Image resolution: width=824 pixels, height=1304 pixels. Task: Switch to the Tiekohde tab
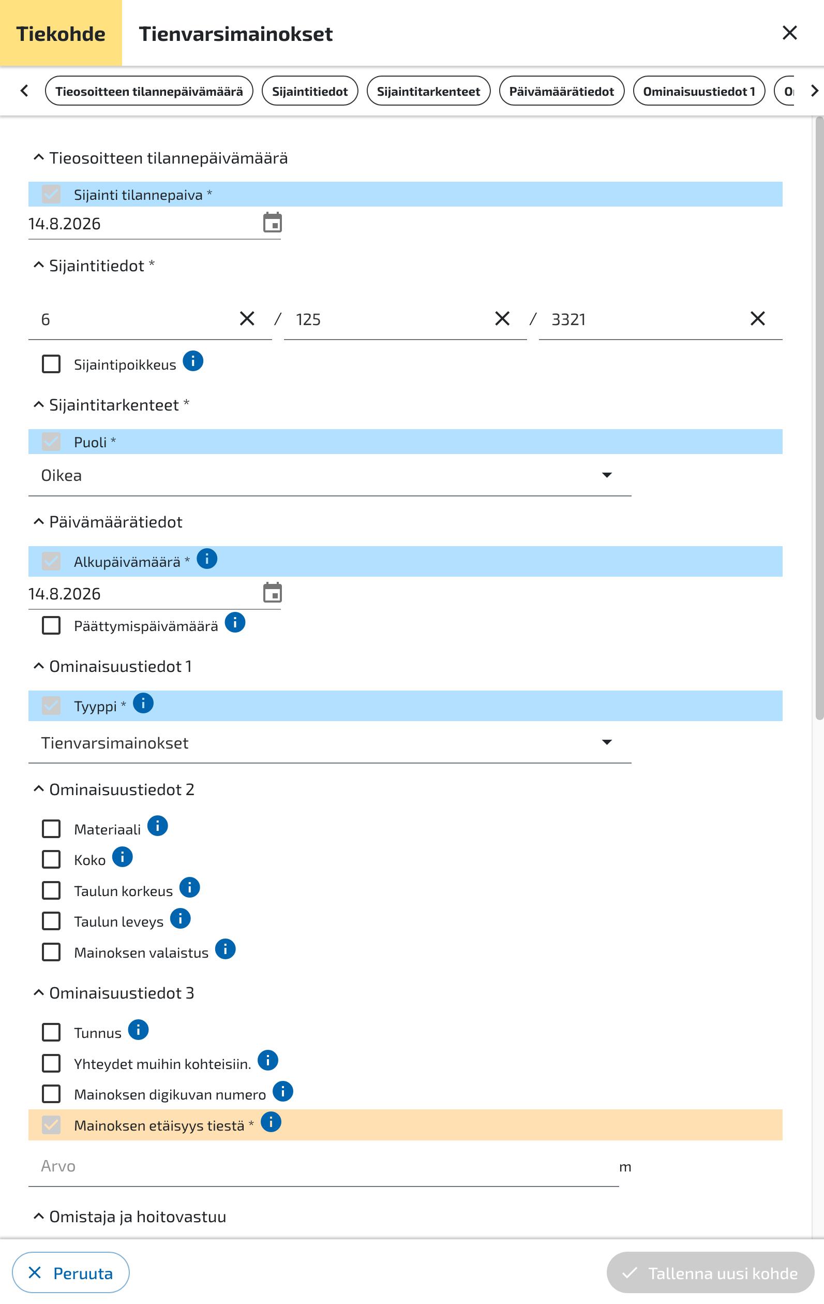(x=61, y=34)
